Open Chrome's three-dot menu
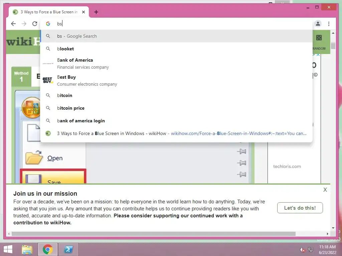Screen dimensions: 342x256 coord(329,24)
